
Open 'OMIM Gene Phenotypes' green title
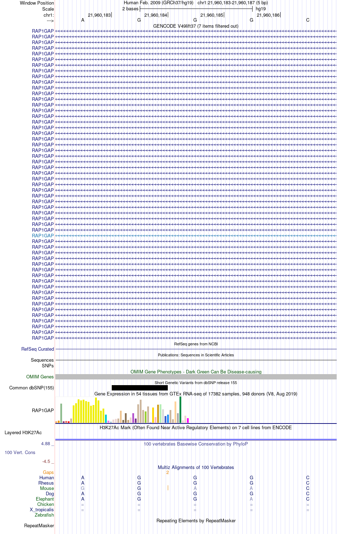click(x=196, y=372)
